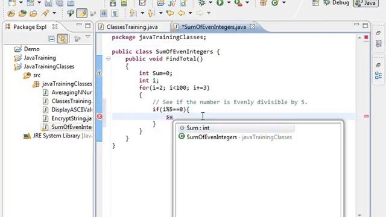This screenshot has height=217, width=386.
Task: Launch External Tools run icon
Action: click(238, 3)
